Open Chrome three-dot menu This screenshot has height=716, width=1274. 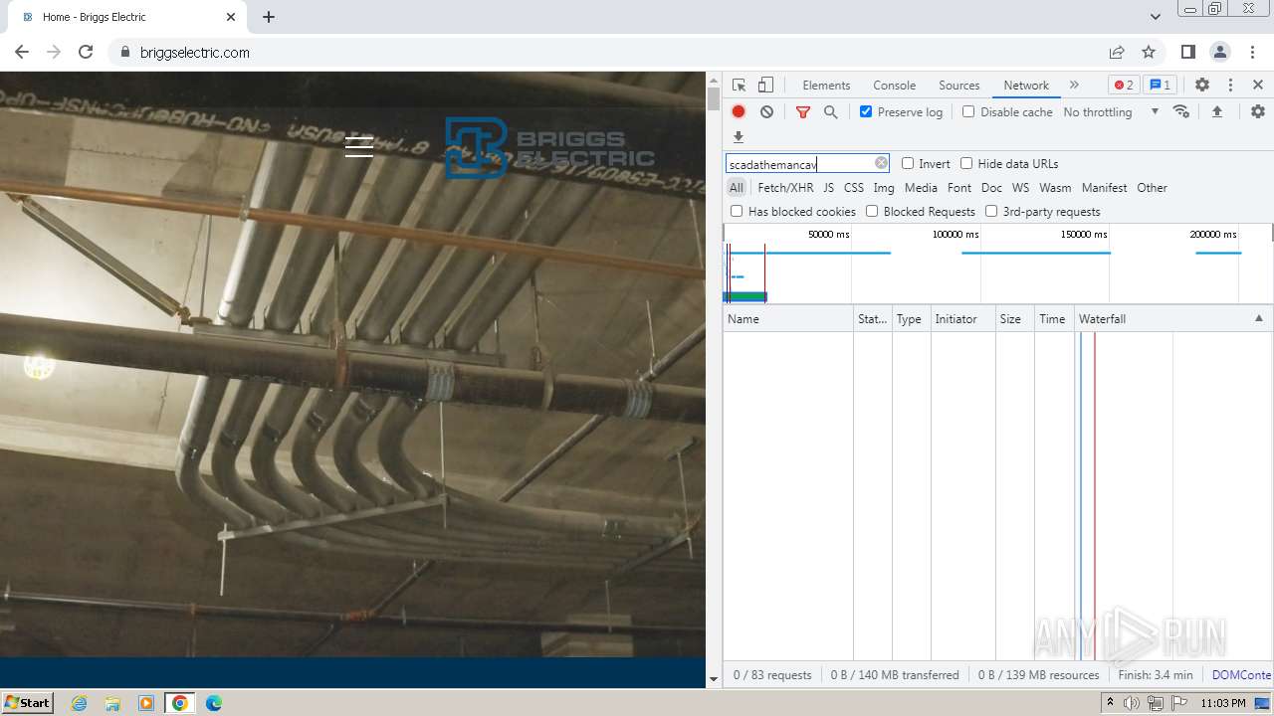(1252, 52)
